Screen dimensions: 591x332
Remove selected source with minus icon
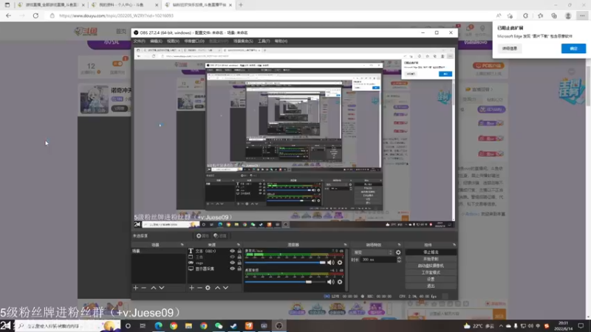click(x=199, y=288)
